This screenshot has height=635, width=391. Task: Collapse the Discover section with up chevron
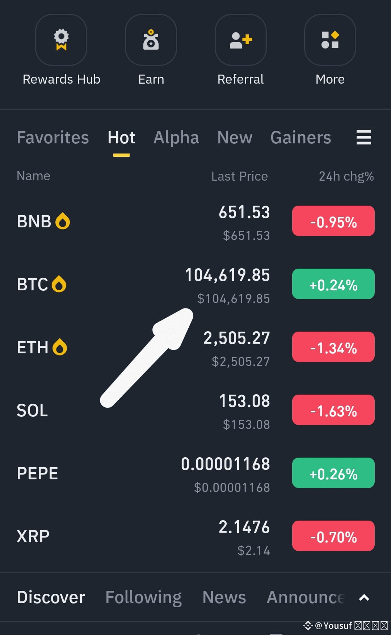click(x=364, y=598)
